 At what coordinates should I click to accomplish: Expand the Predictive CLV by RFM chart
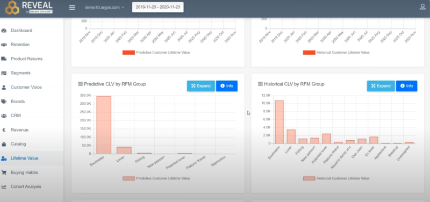(x=200, y=86)
